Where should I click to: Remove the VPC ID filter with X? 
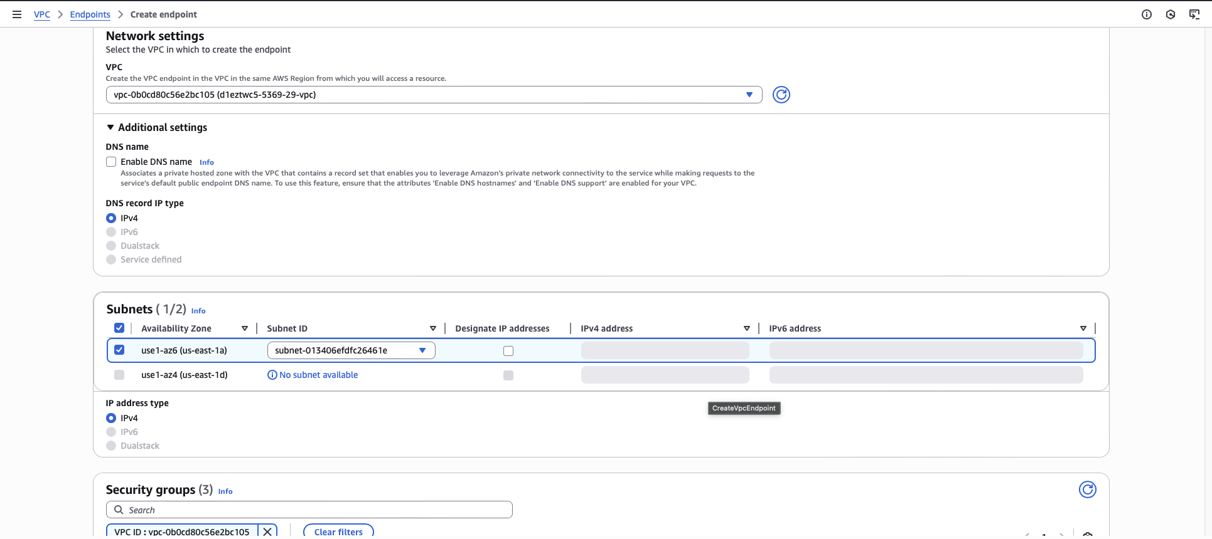[x=267, y=531]
